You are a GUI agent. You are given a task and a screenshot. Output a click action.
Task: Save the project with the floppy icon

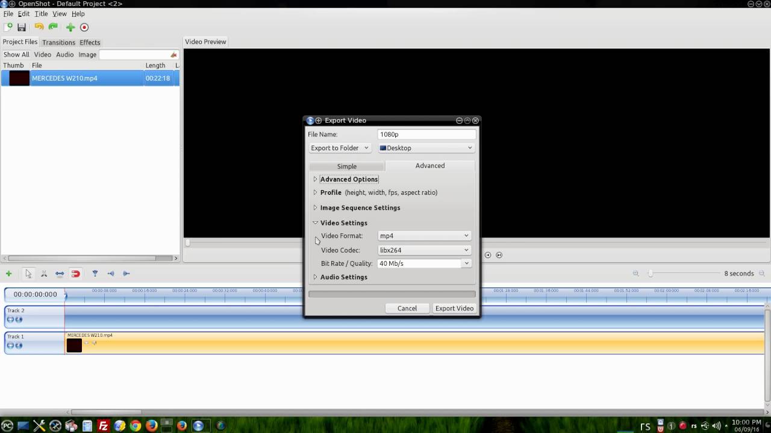(22, 27)
